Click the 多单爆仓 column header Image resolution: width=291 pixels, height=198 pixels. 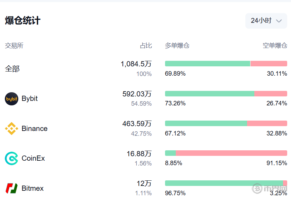pyautogui.click(x=177, y=46)
